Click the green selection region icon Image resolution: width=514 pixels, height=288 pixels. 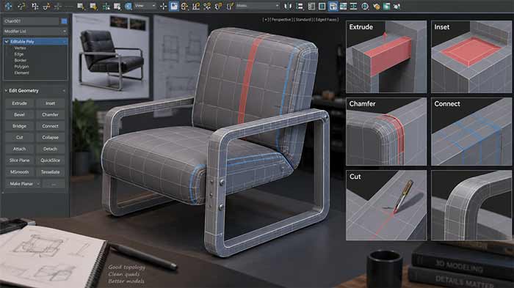[x=106, y=6]
